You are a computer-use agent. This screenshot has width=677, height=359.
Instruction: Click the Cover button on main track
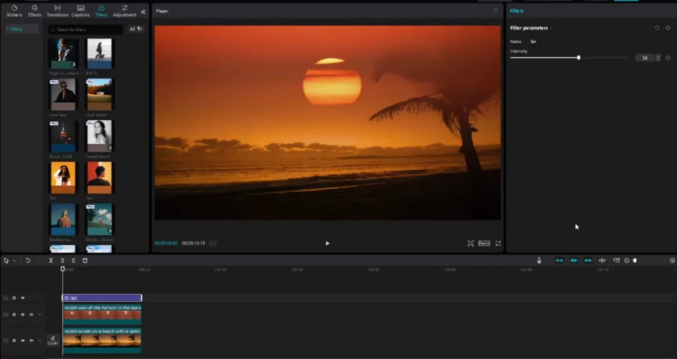click(53, 340)
